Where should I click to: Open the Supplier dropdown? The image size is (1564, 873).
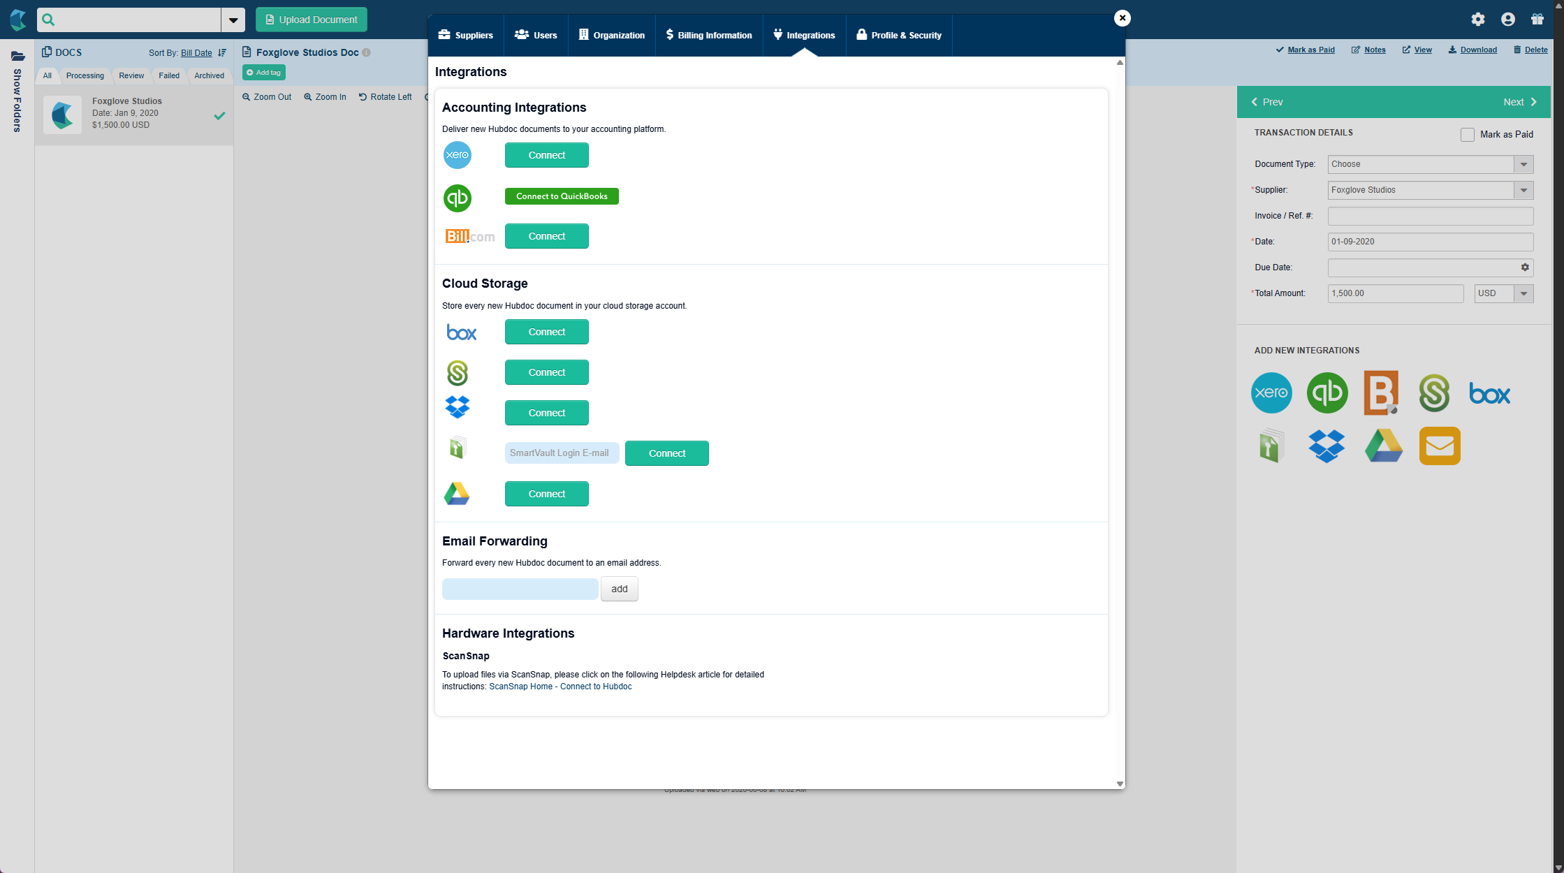(x=1523, y=191)
